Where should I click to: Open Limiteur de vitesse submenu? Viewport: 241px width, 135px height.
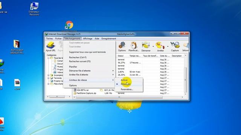coord(89,80)
